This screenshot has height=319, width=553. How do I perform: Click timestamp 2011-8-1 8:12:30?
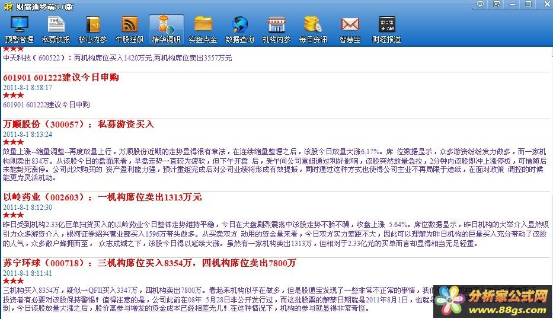click(x=27, y=208)
